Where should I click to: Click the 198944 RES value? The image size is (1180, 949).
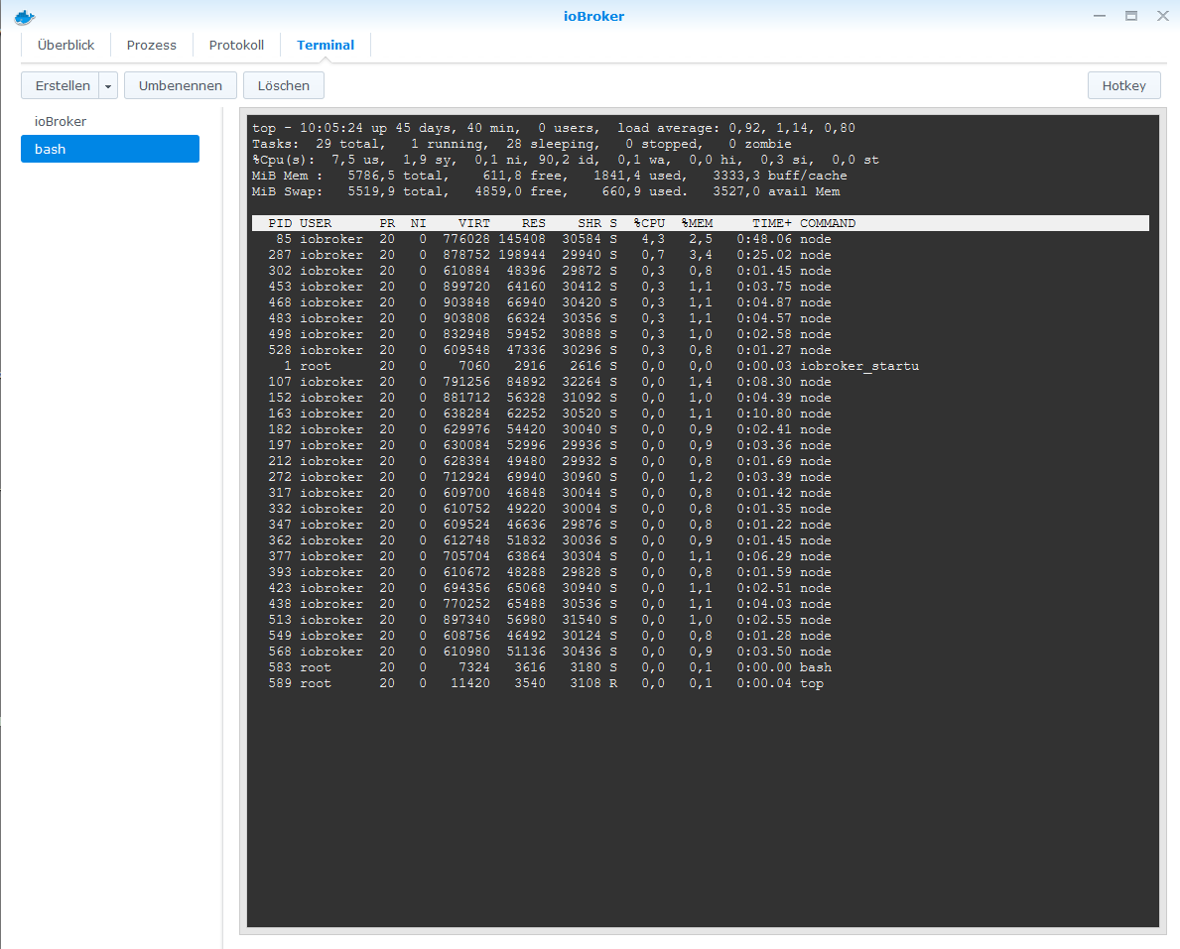point(522,255)
